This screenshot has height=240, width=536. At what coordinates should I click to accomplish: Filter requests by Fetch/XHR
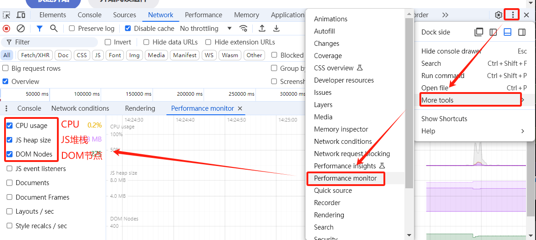click(36, 55)
